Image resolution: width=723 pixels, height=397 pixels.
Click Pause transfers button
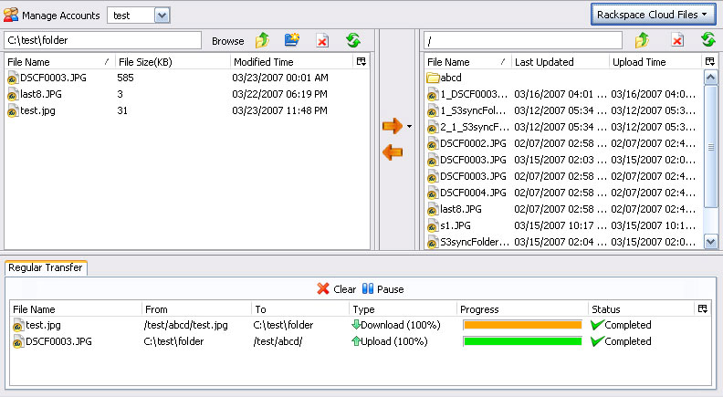point(383,289)
